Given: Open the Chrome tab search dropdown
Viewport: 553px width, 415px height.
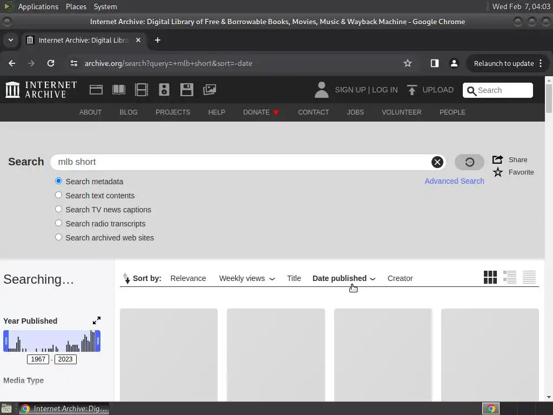Looking at the screenshot, I should coord(11,40).
